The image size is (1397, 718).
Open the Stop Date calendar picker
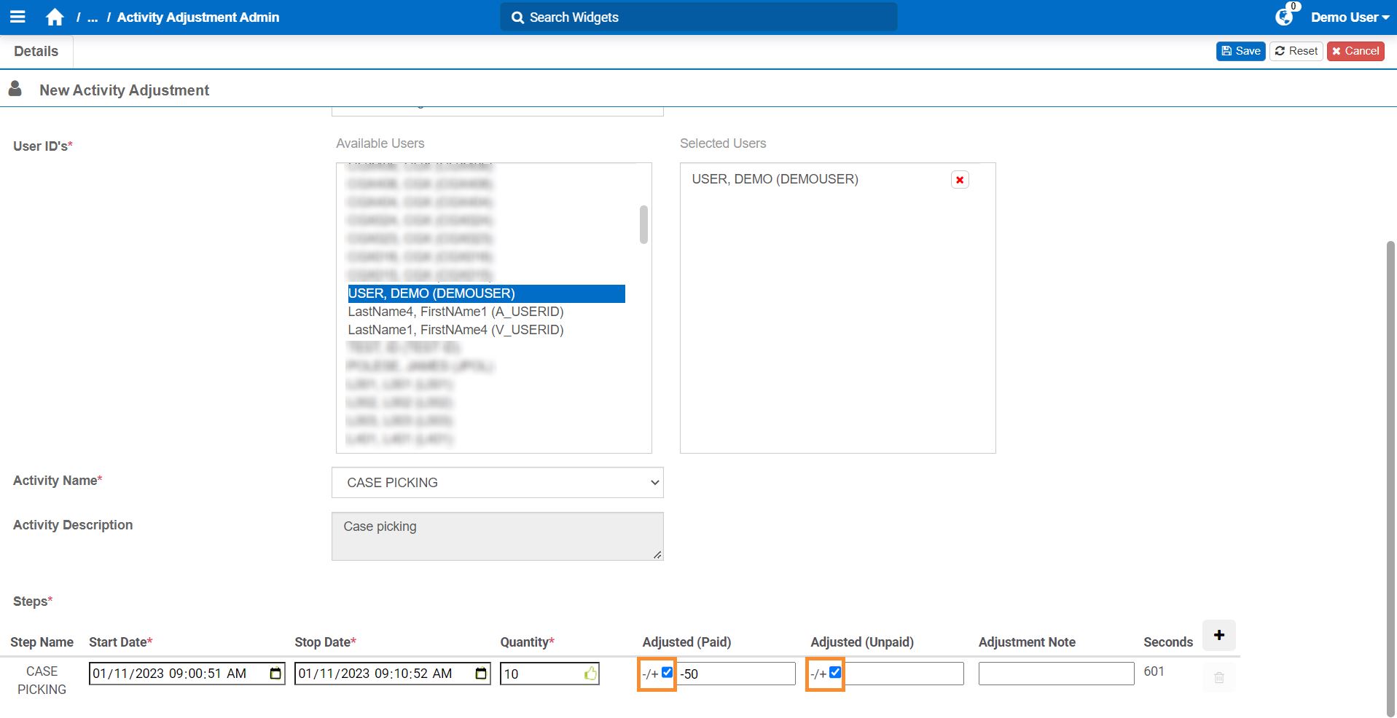(x=481, y=674)
